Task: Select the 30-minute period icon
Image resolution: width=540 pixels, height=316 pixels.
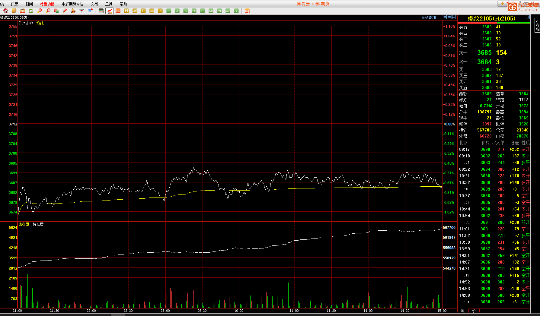Action: [203, 11]
